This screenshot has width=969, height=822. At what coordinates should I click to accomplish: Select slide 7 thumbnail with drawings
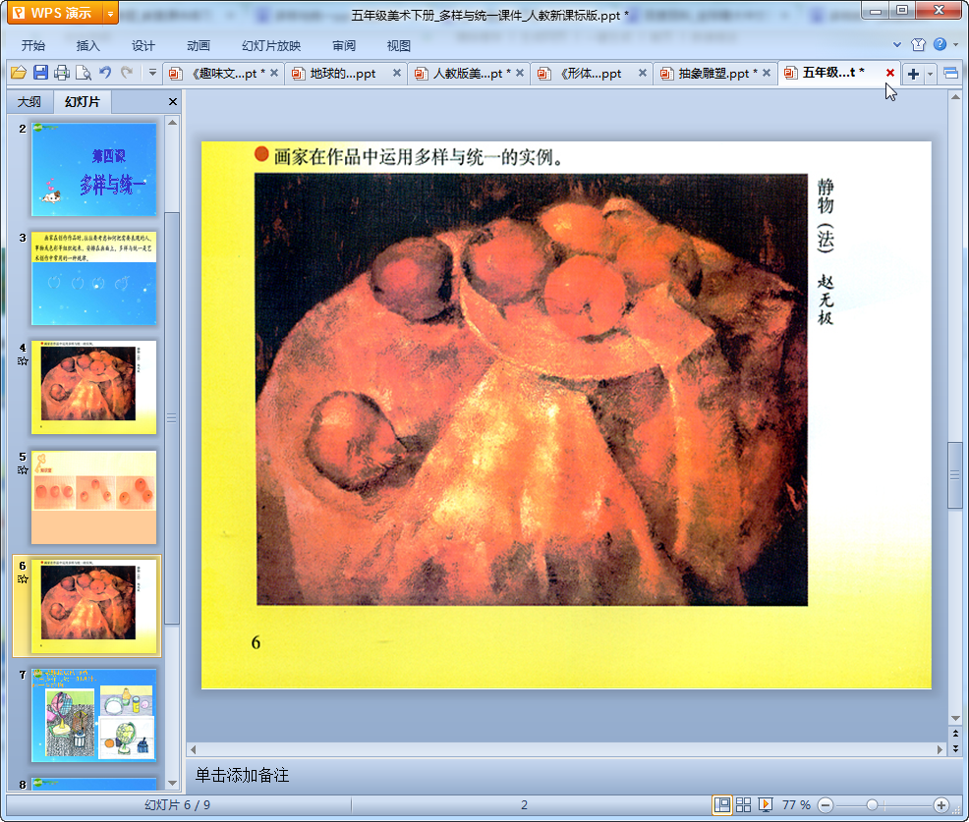(94, 716)
